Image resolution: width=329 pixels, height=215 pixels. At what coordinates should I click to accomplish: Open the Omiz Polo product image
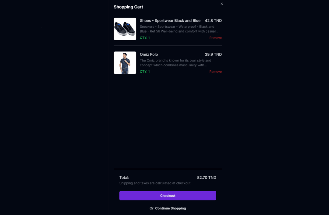tap(125, 63)
